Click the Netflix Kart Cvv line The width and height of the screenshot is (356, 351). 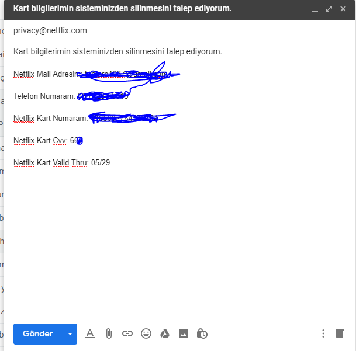(49, 140)
